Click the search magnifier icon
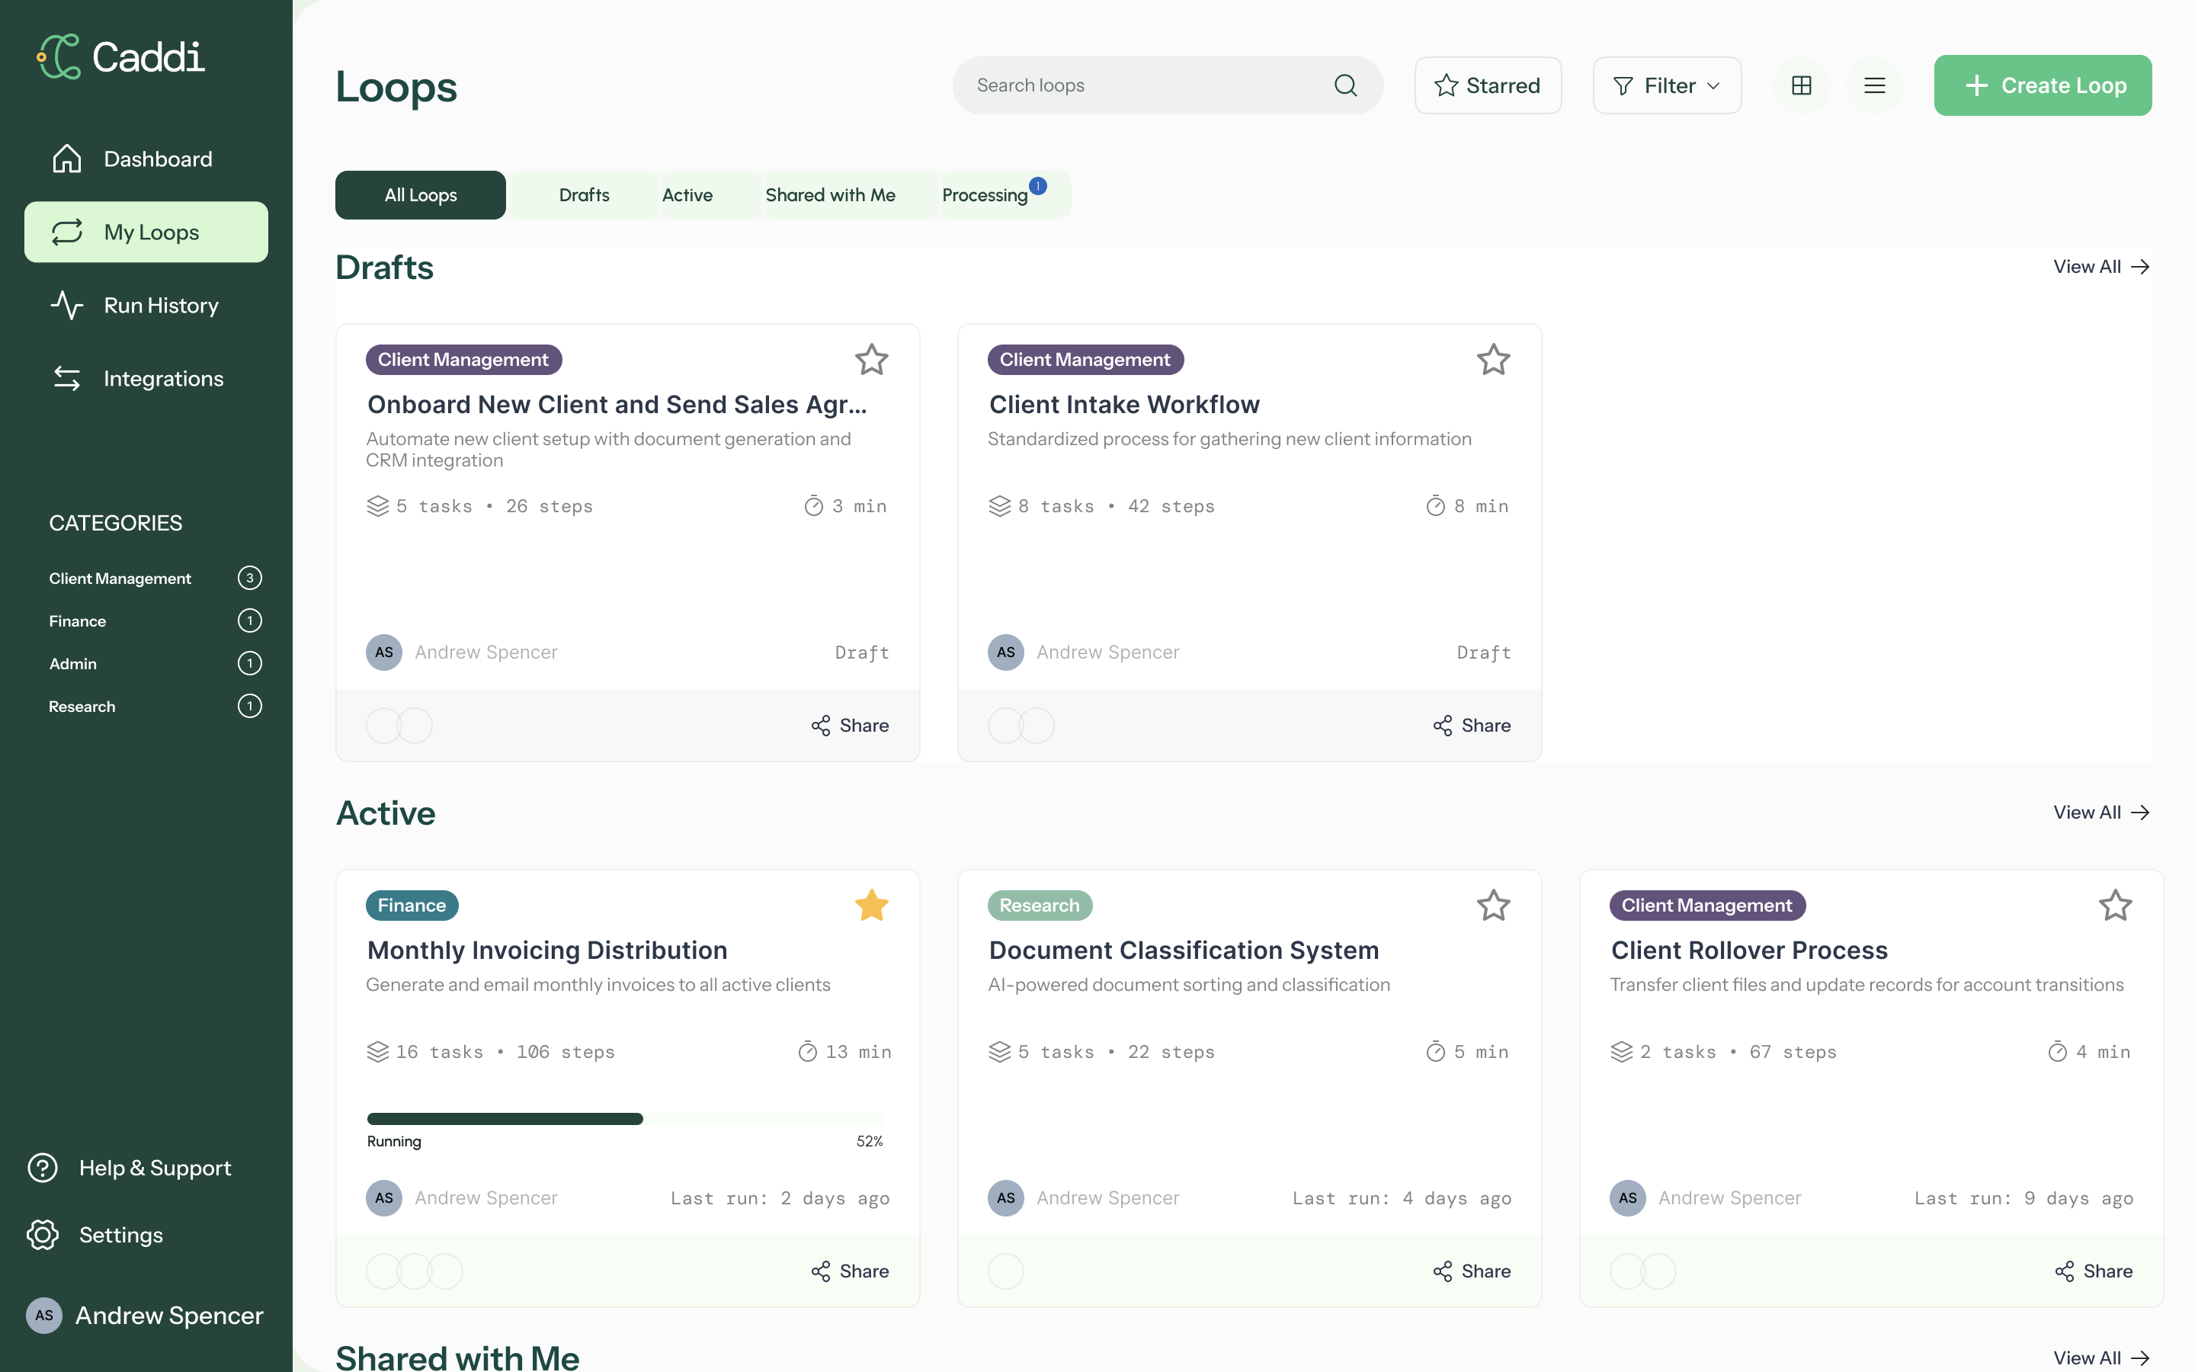The height and width of the screenshot is (1372, 2195). click(1345, 85)
